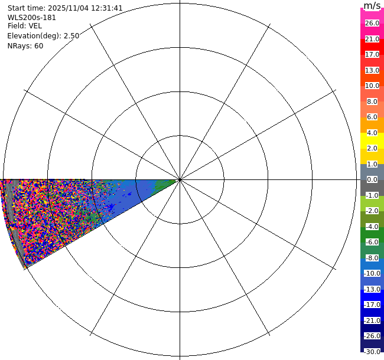384x360 pixels.
Task: Click the -26.0 colorbar tick label
Action: 372,336
